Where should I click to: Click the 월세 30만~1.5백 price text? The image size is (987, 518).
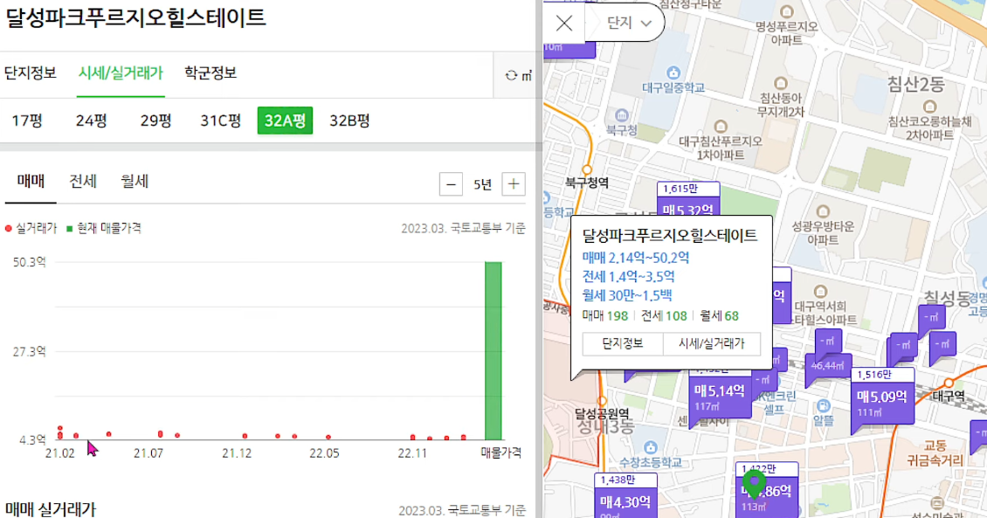[x=627, y=295]
